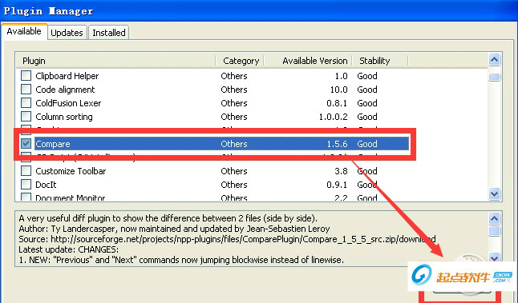Click the Author: Ty Landercasper line
The height and width of the screenshot is (303, 518).
click(x=174, y=229)
